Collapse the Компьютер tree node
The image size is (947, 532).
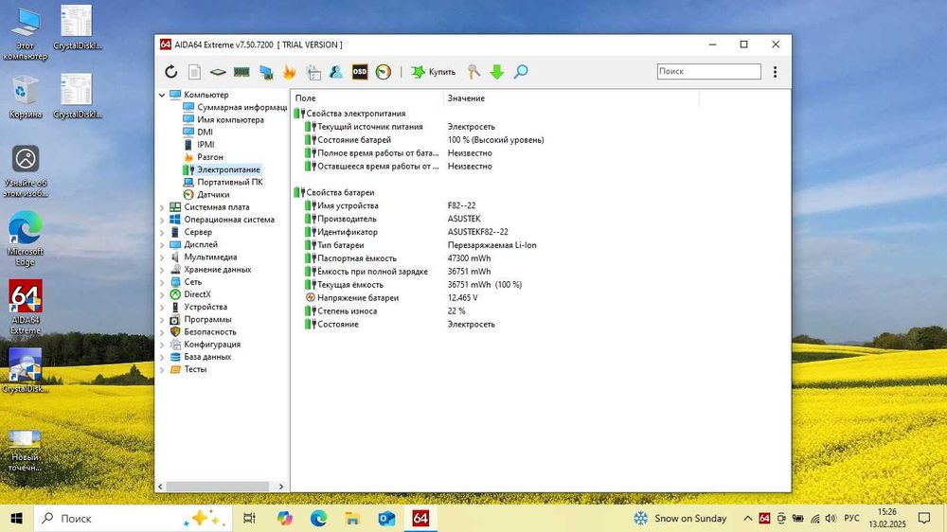[162, 95]
